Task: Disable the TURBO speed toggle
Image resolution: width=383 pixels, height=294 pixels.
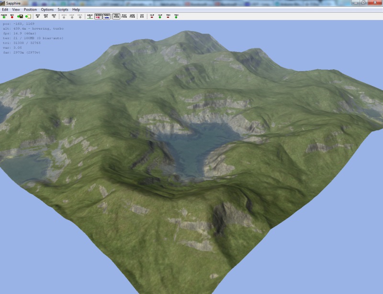Action: (107, 16)
